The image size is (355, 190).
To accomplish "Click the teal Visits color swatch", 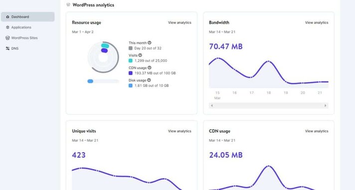I will pos(131,61).
